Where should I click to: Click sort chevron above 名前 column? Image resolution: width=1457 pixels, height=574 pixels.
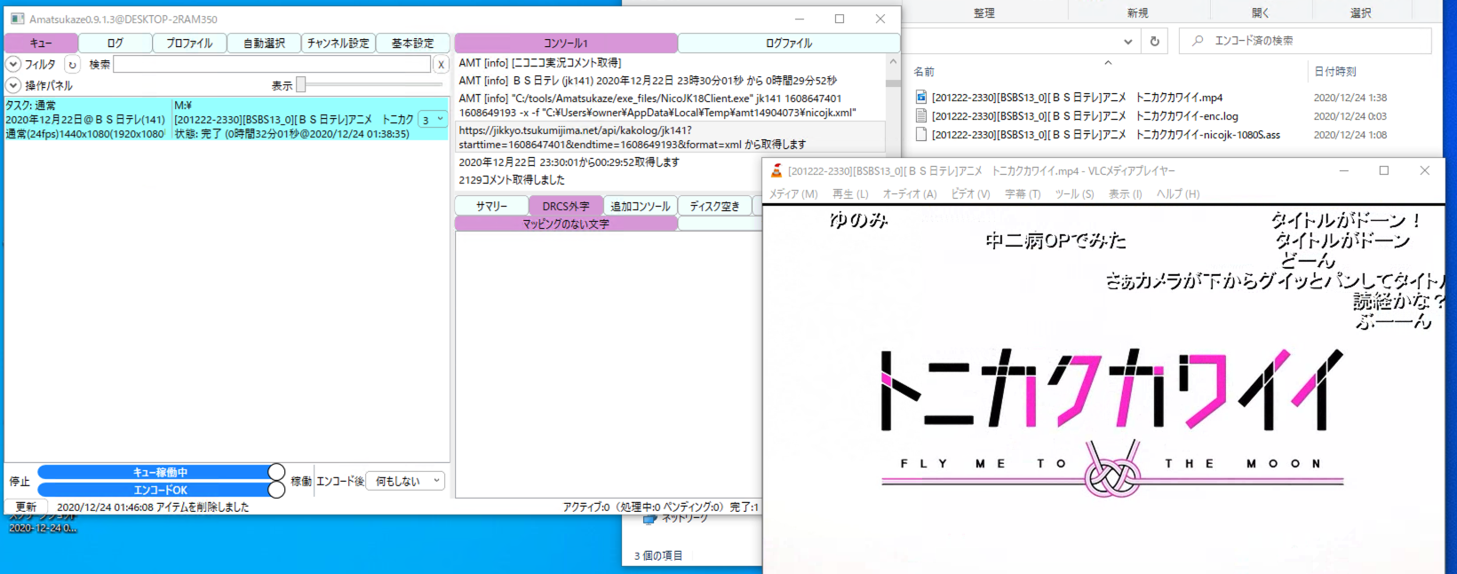pos(1108,62)
